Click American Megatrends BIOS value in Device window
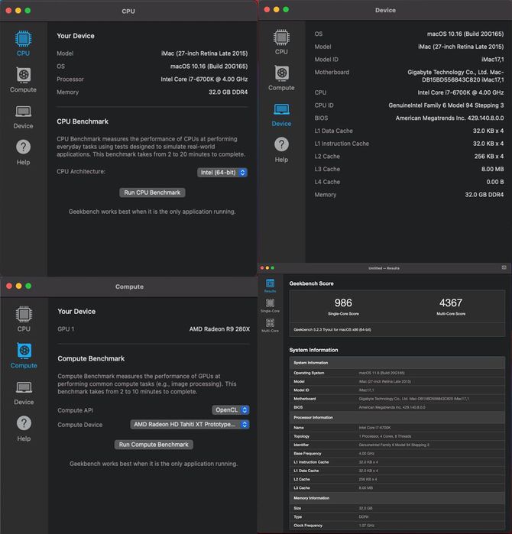Screen dimensions: 512x534 coord(449,118)
